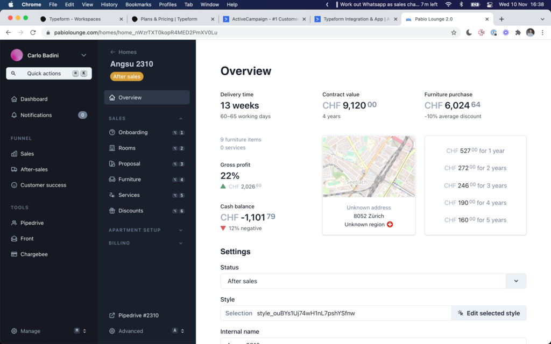The width and height of the screenshot is (551, 344).
Task: Open the Sales funnel view
Action: click(x=23, y=154)
